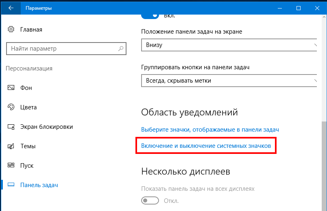Toggle Показать панель задач на всех дисплеях
The height and width of the screenshot is (211, 327).
coord(150,200)
